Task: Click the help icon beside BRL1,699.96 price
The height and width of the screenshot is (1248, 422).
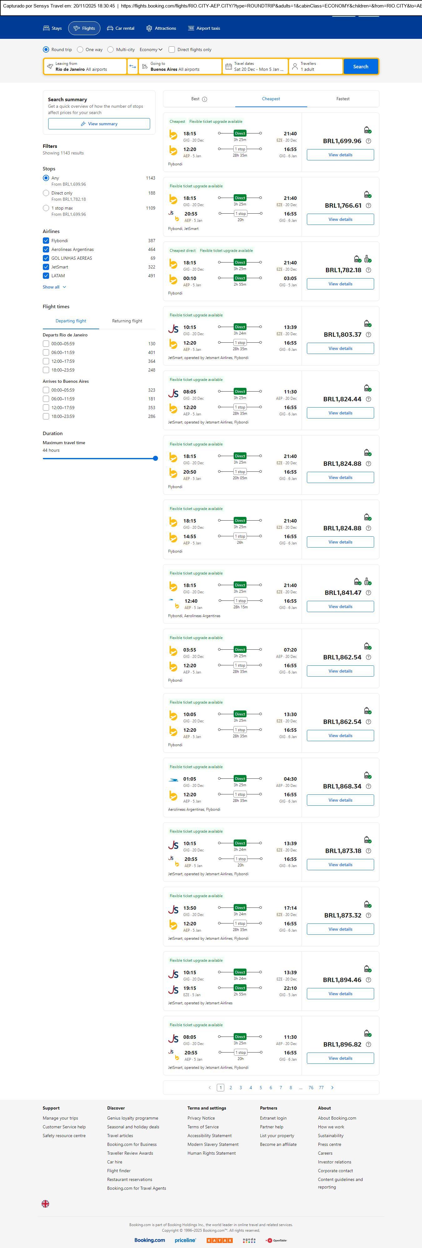Action: [369, 141]
